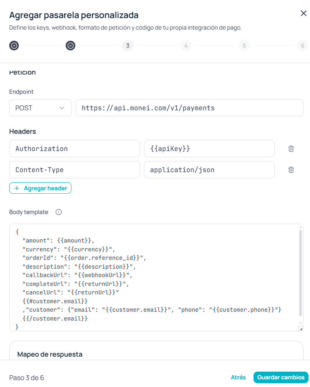Jump to step 5 indicator
310x387 pixels.
pyautogui.click(x=244, y=45)
